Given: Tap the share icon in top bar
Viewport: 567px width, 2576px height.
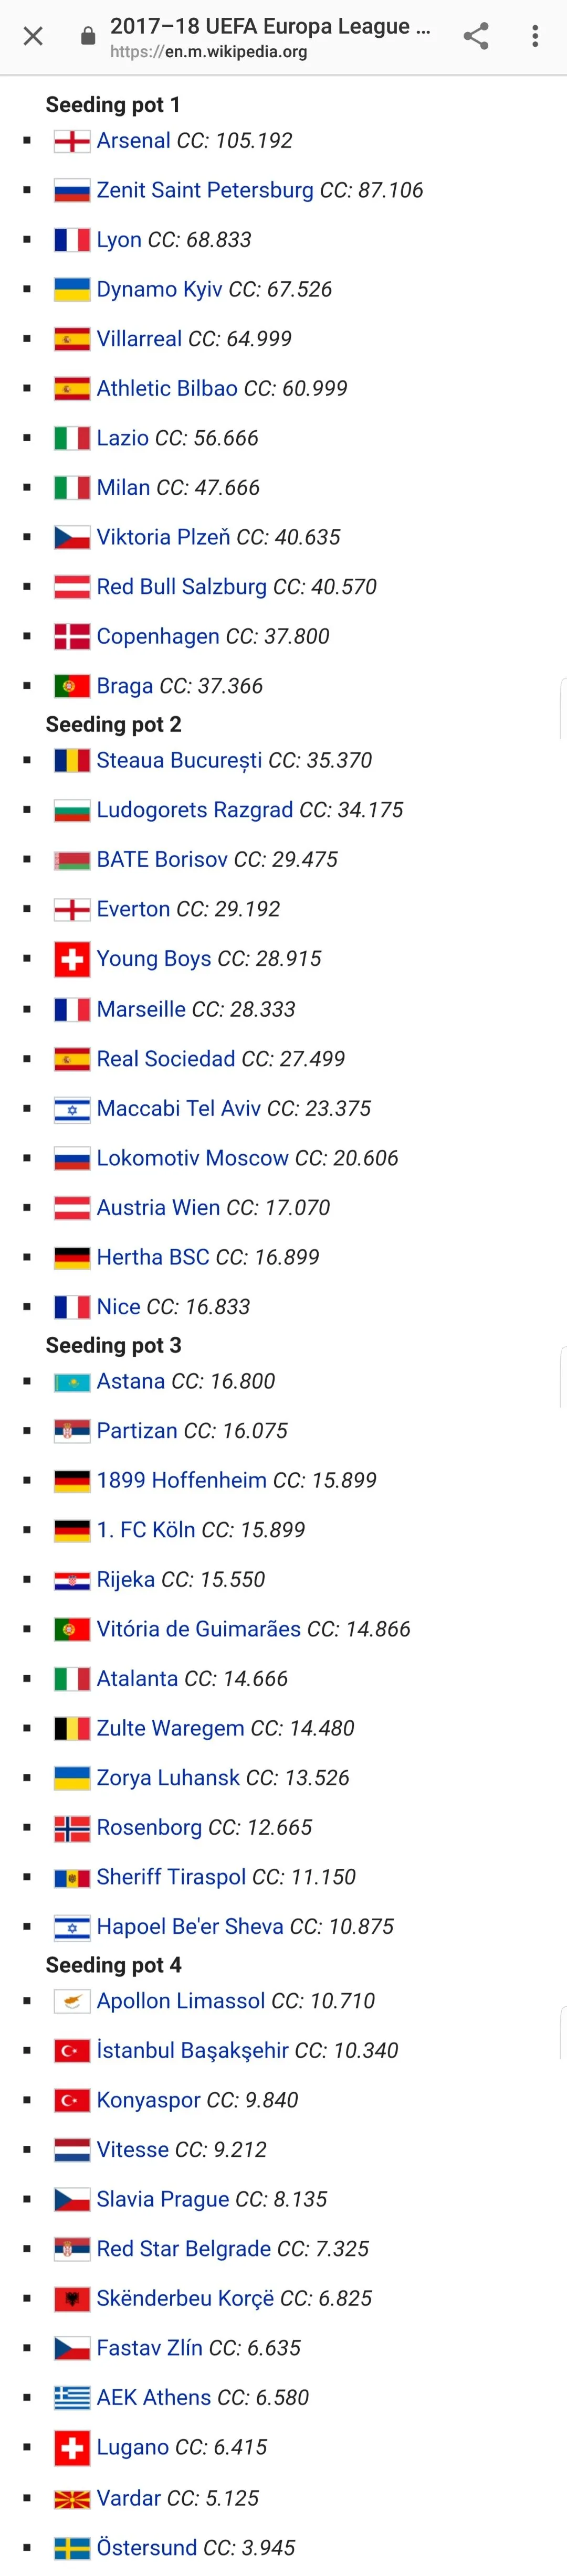Looking at the screenshot, I should point(476,37).
